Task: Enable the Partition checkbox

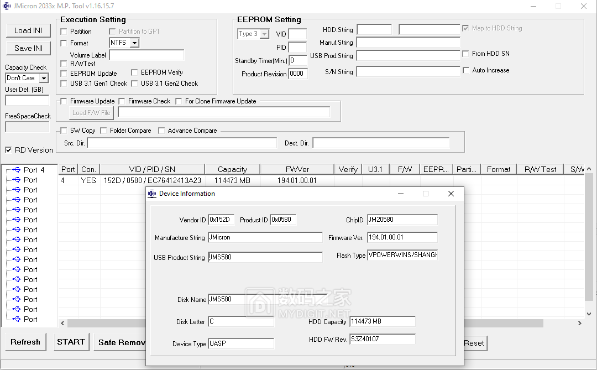Action: coord(64,32)
